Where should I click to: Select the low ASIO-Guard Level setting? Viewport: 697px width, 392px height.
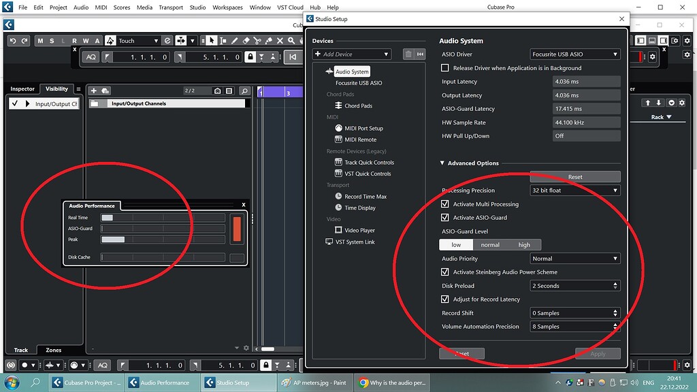455,244
